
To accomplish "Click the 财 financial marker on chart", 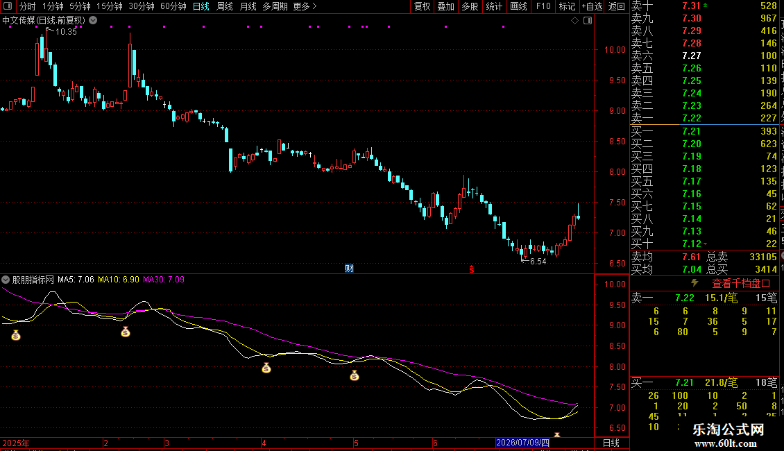I will click(x=349, y=269).
